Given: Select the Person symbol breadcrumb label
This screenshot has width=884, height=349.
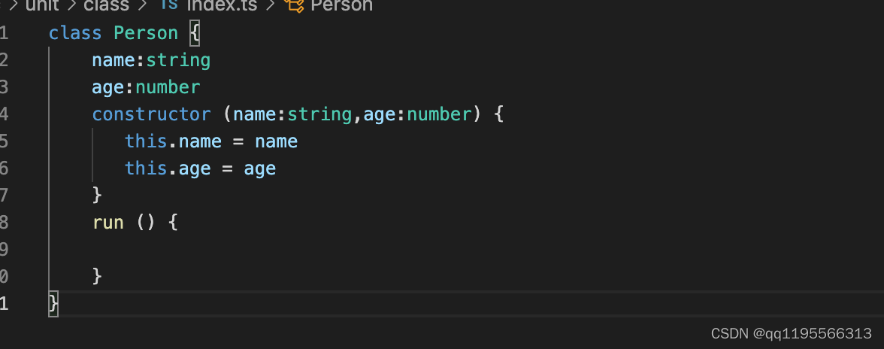Looking at the screenshot, I should 341,5.
